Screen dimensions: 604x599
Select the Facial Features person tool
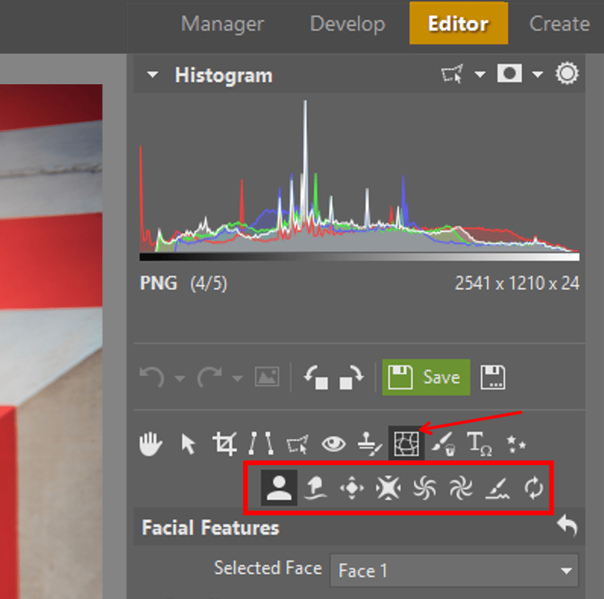point(279,488)
